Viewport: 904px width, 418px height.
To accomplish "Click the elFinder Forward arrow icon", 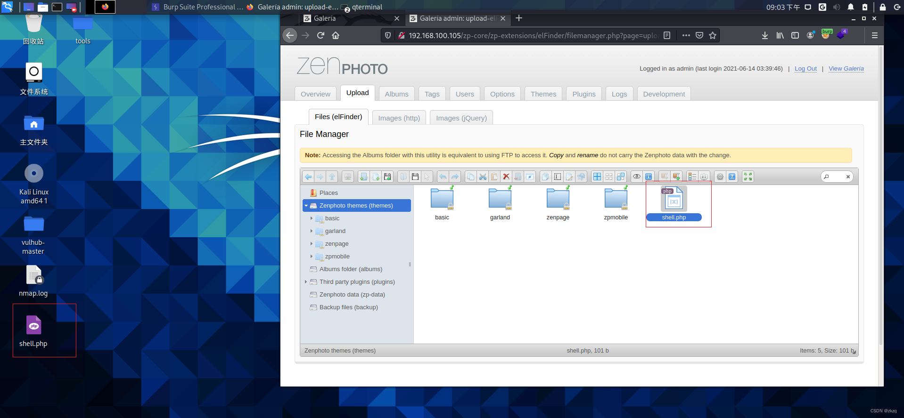I will [320, 177].
